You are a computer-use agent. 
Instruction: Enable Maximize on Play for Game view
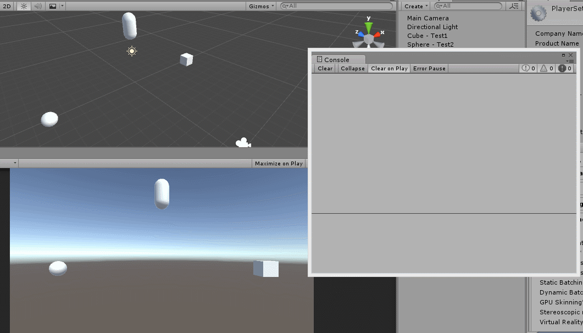(x=278, y=163)
